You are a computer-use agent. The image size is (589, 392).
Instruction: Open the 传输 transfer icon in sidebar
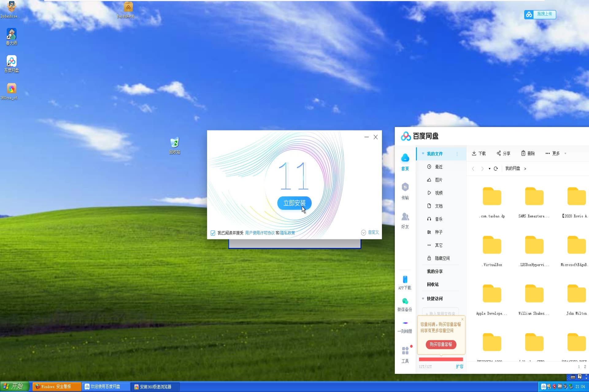point(405,191)
